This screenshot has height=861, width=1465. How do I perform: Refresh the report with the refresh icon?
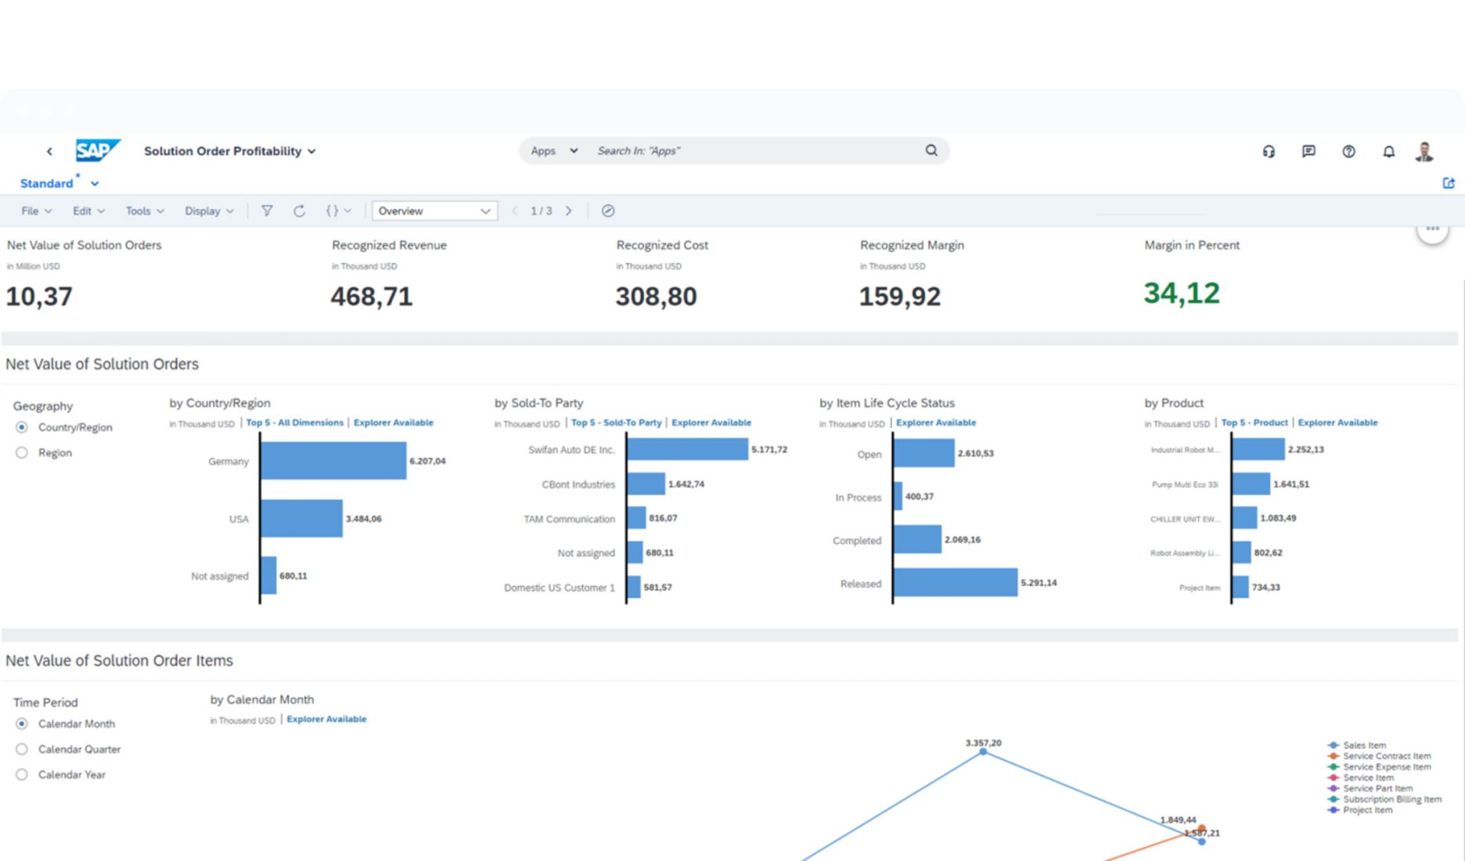tap(299, 211)
